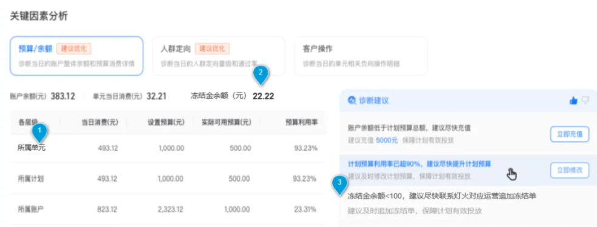Click the 冻结金余额<100 suggestion text
597x227 pixels.
point(442,196)
